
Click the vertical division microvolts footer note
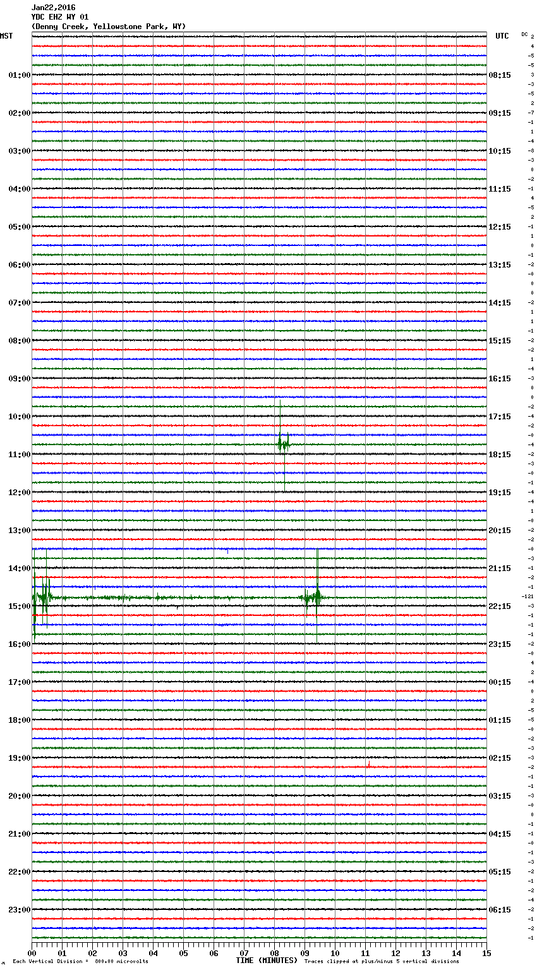(x=80, y=961)
